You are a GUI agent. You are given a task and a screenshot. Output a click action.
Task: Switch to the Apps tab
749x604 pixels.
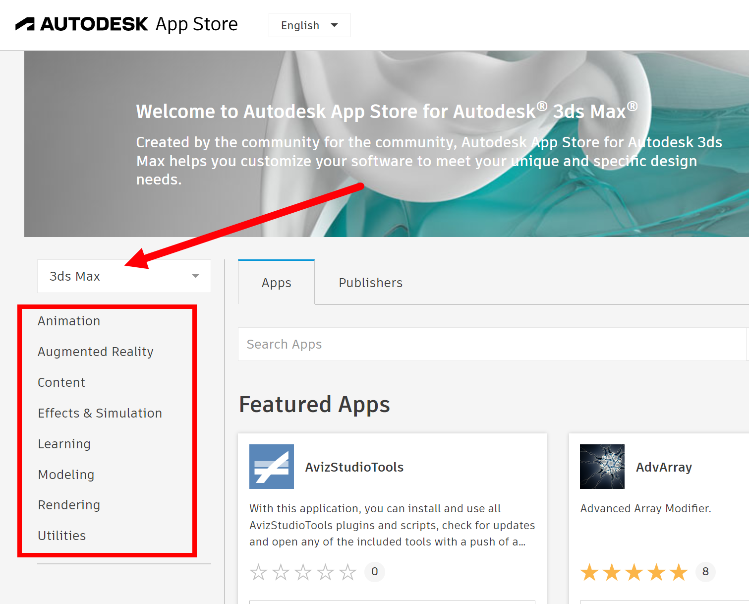(276, 282)
